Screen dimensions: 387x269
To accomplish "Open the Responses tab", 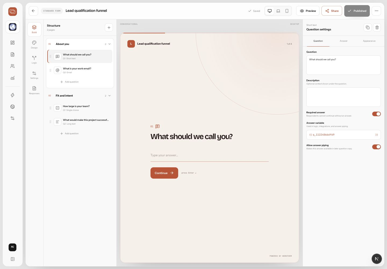I will click(34, 90).
